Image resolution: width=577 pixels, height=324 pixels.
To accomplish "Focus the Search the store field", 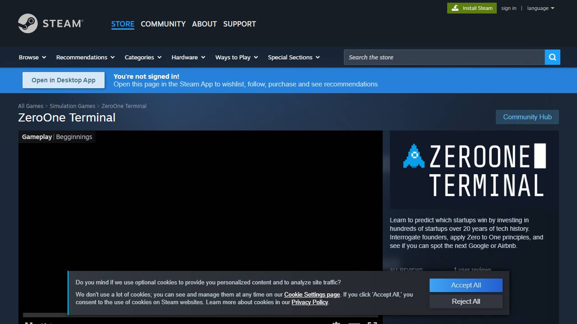I will point(444,57).
